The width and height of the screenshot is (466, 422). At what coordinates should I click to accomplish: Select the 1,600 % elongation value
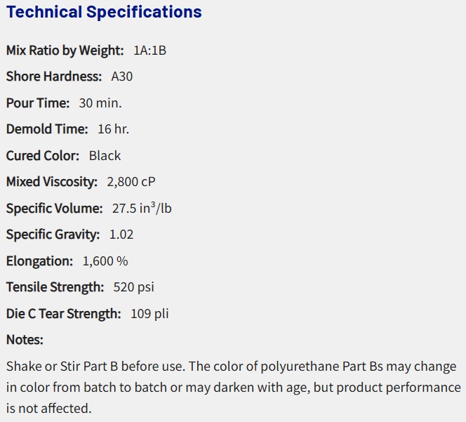105,261
